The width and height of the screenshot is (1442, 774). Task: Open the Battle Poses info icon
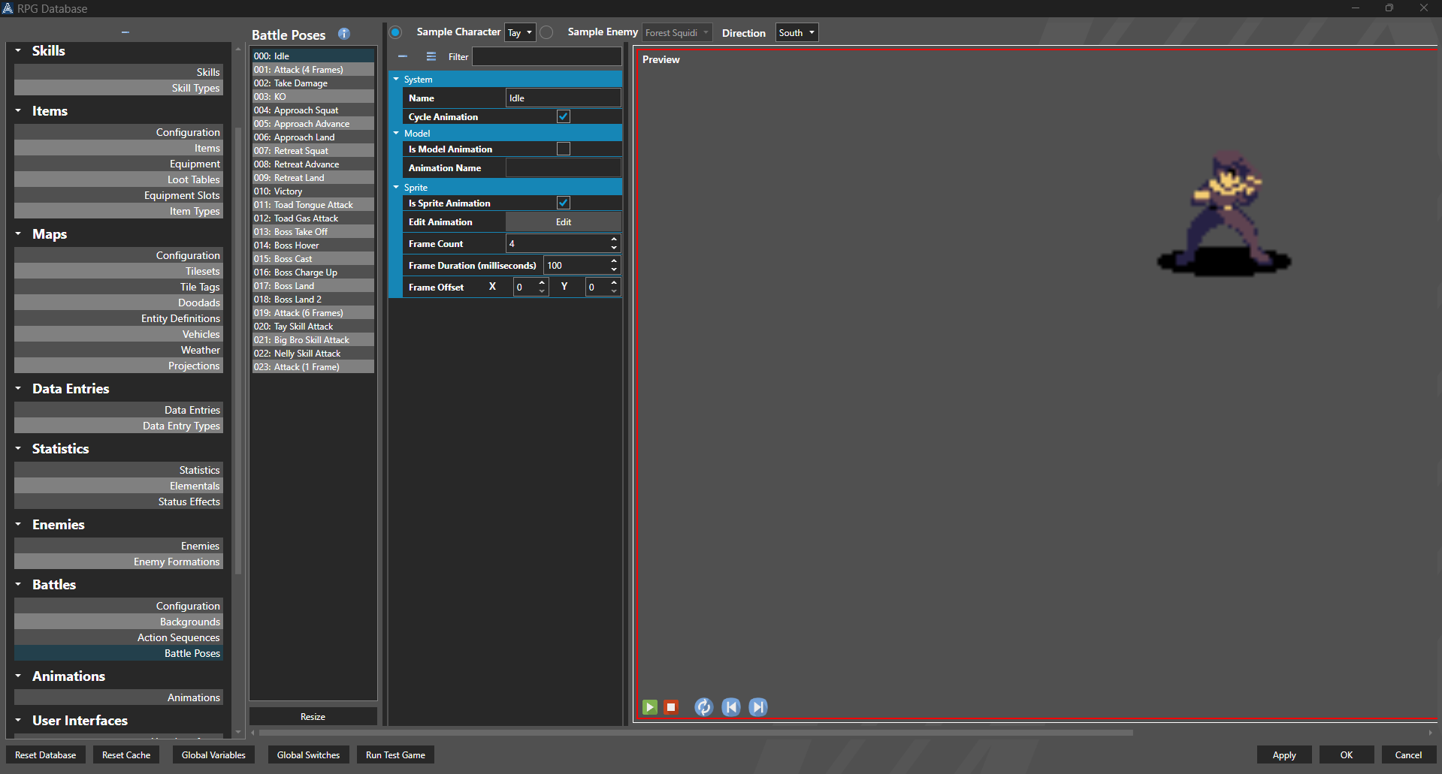coord(344,34)
